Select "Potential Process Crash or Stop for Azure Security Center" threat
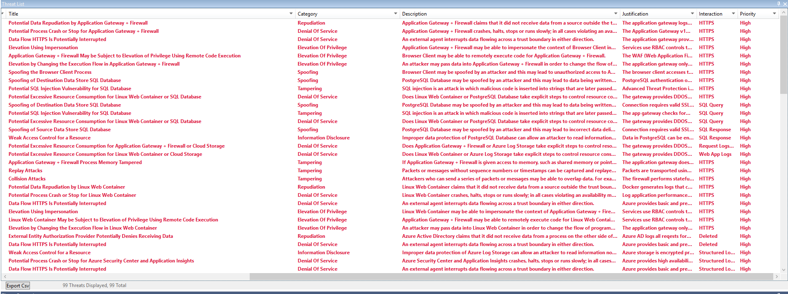The image size is (788, 294). point(101,261)
